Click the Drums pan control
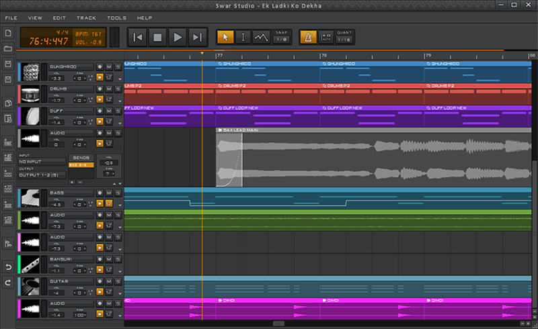This screenshot has width=538, height=329. tap(79, 101)
